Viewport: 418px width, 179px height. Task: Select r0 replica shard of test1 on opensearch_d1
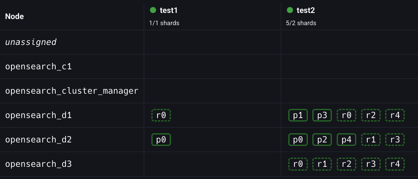pos(161,115)
